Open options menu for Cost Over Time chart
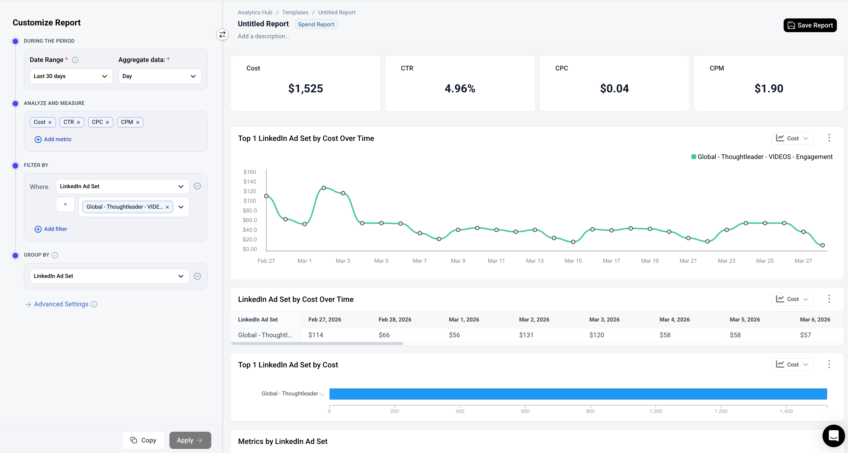This screenshot has width=848, height=453. coord(829,138)
